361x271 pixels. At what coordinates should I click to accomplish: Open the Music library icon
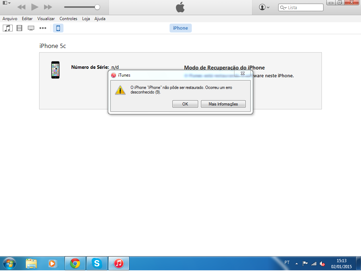8,28
